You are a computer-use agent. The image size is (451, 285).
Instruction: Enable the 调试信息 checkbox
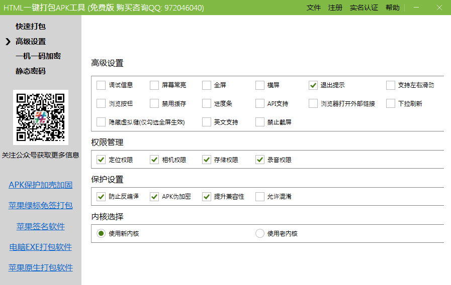coord(101,85)
